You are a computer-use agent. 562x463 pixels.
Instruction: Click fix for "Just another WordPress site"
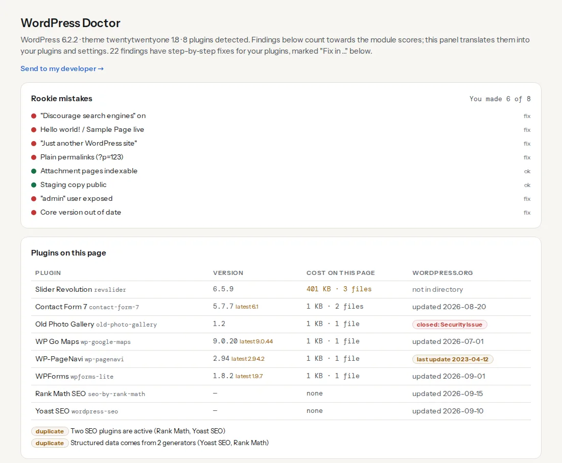(x=527, y=144)
